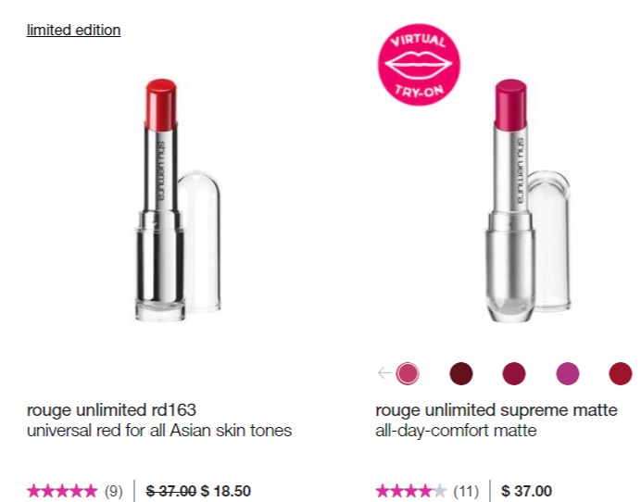Open the (11) reviews count
The height and width of the screenshot is (502, 641).
[466, 491]
